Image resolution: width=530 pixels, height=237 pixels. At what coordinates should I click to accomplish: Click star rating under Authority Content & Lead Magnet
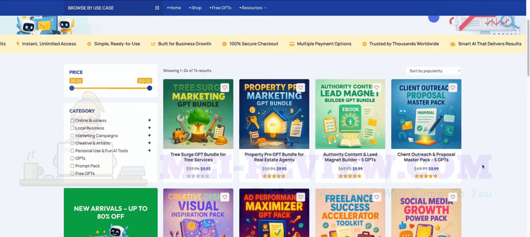coord(350,176)
